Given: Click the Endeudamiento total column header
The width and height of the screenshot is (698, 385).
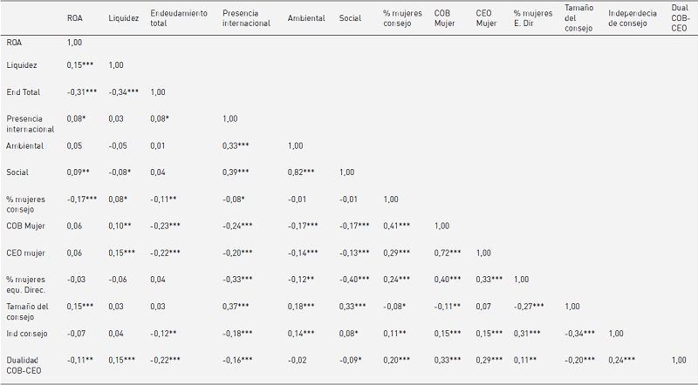Looking at the screenshot, I should pos(178,17).
